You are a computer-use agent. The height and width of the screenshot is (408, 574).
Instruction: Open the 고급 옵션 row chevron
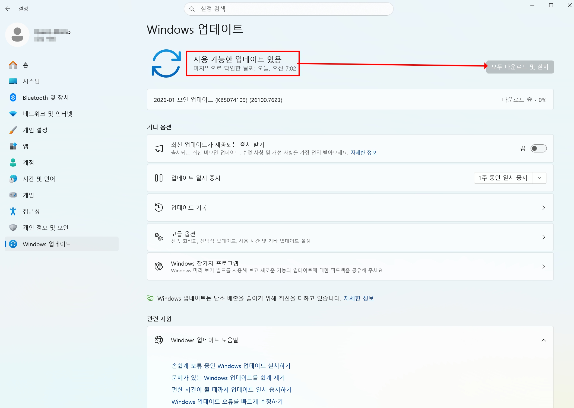pos(544,237)
